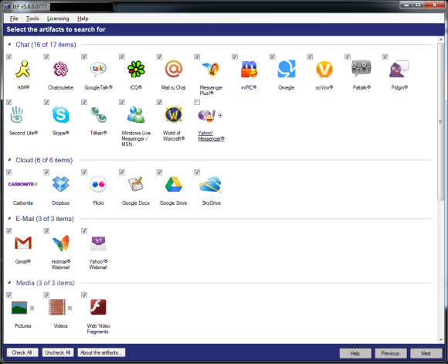The height and width of the screenshot is (364, 448).
Task: Click the Mail.ru Chat icon
Action: (174, 69)
